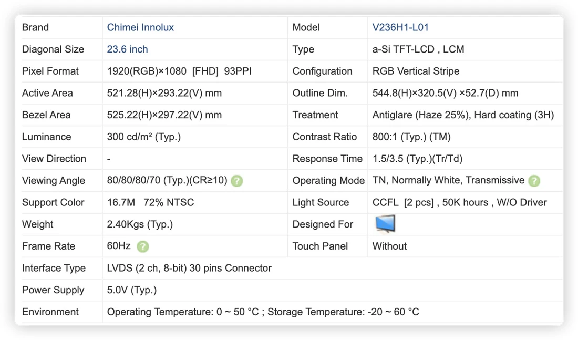
Task: Click the Model row label
Action: (306, 27)
